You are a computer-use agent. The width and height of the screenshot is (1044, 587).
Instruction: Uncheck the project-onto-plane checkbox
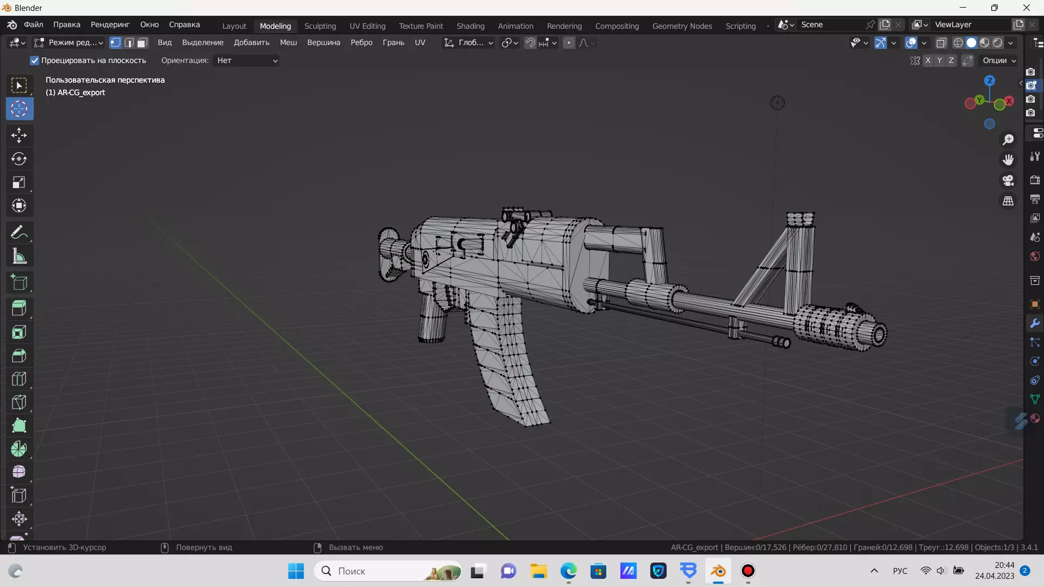point(35,60)
